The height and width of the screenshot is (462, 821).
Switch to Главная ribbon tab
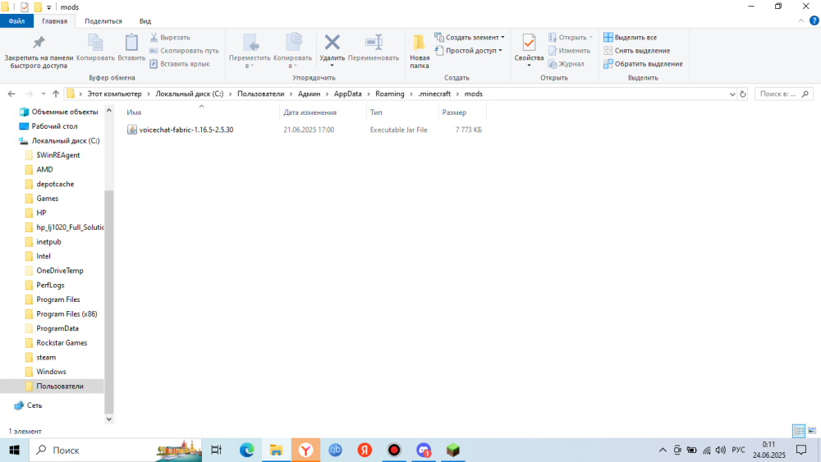pos(54,21)
